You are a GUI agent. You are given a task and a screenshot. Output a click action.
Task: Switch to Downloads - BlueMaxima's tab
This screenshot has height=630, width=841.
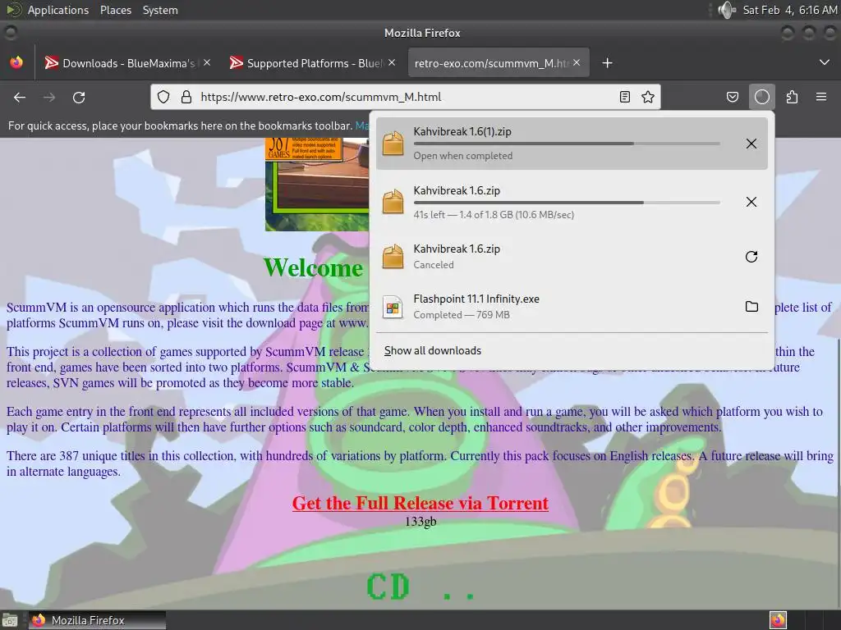127,63
